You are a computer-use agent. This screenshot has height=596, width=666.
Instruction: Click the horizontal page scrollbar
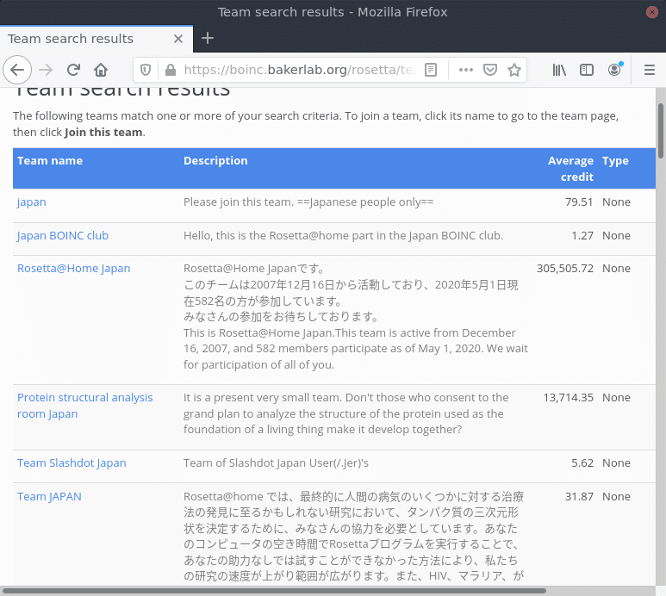(274, 591)
